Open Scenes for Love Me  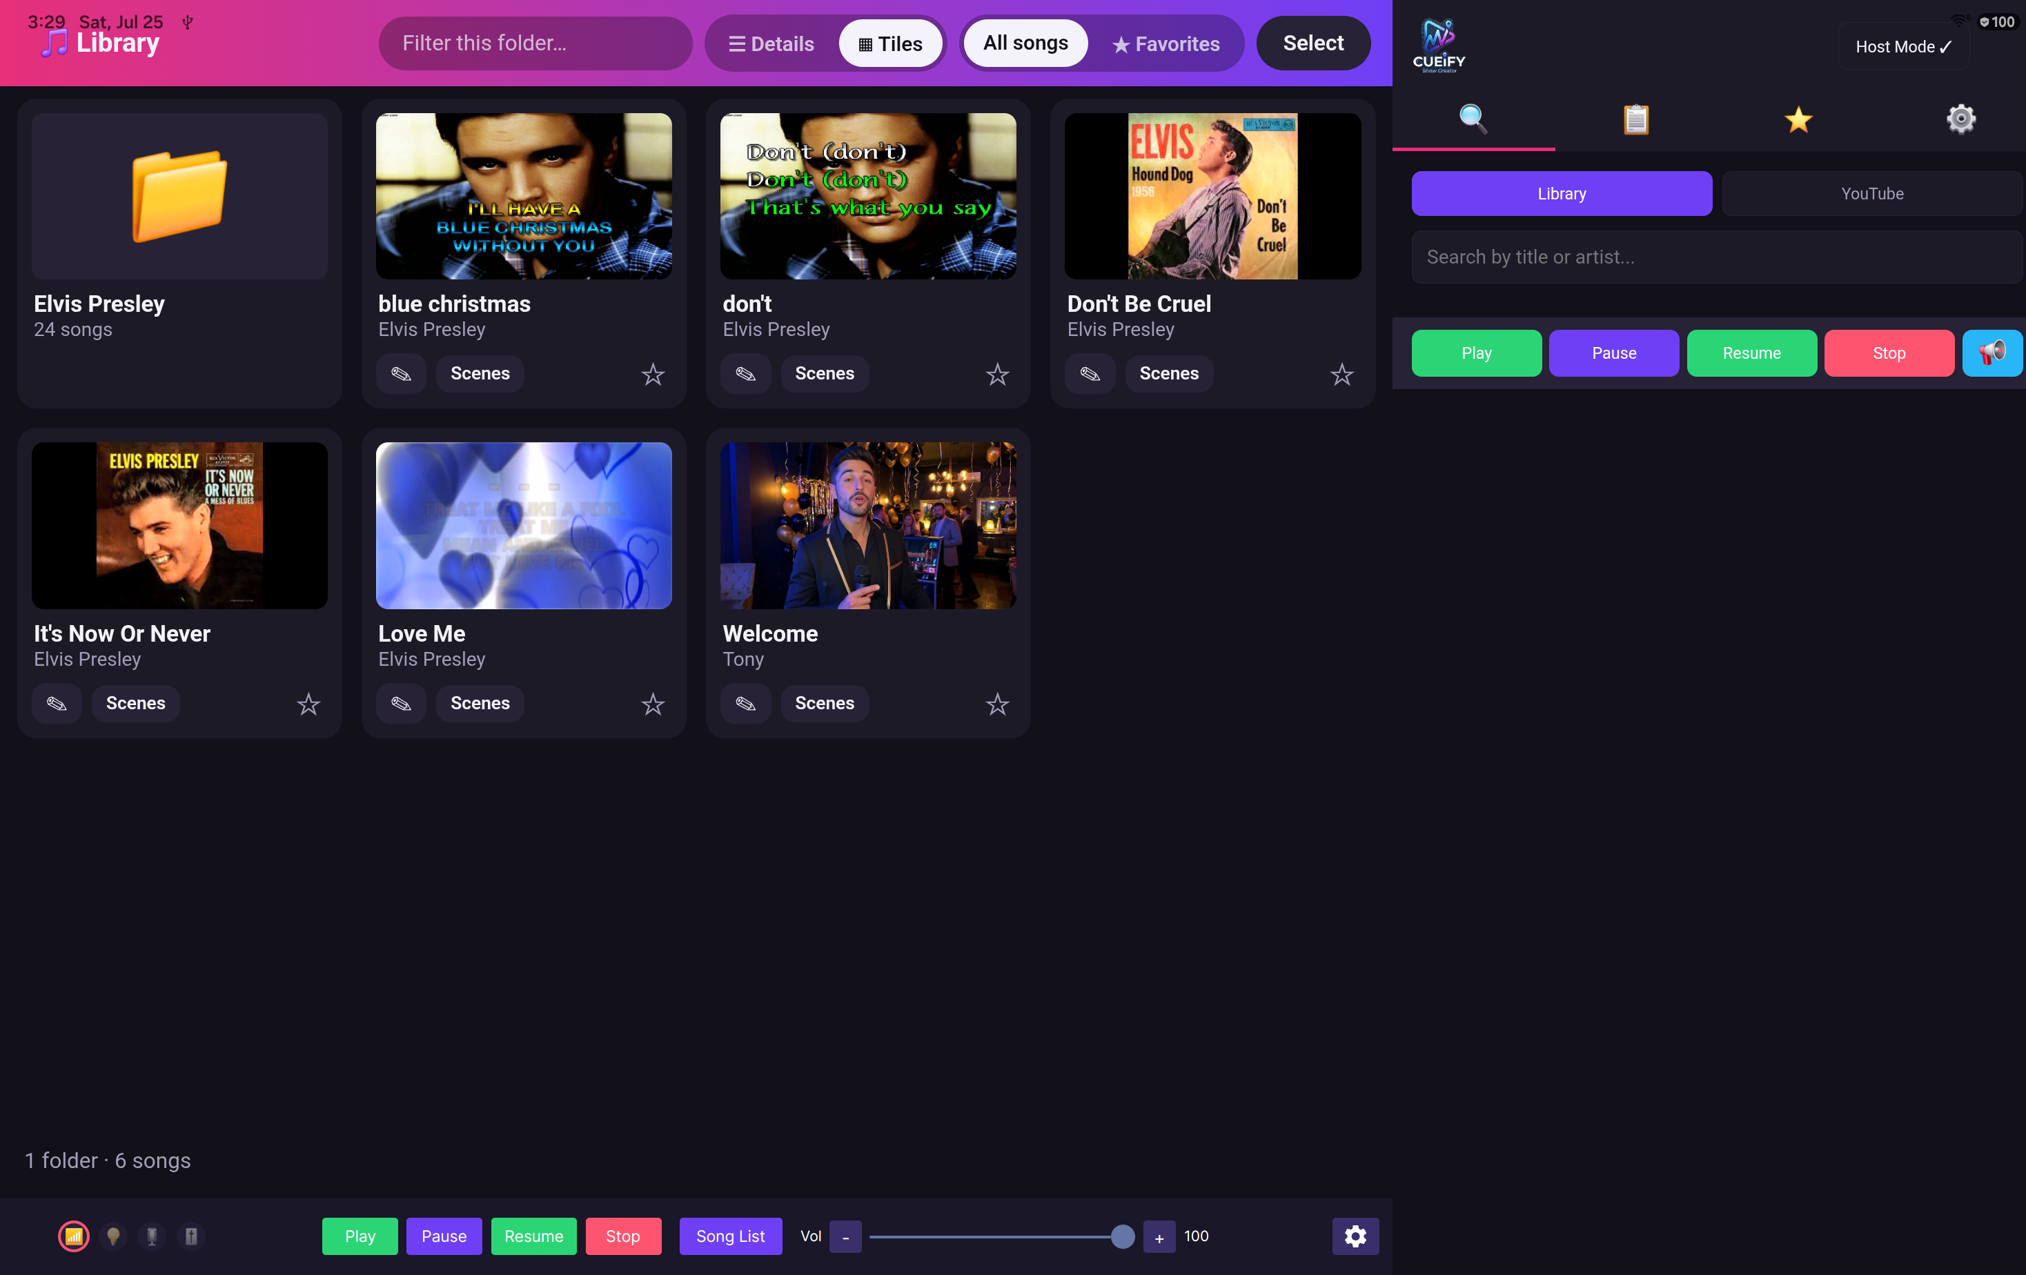click(480, 703)
